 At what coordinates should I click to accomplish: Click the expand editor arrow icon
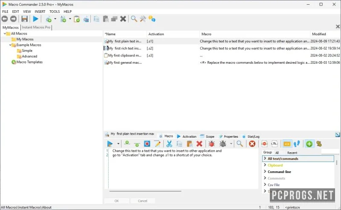click(338, 135)
